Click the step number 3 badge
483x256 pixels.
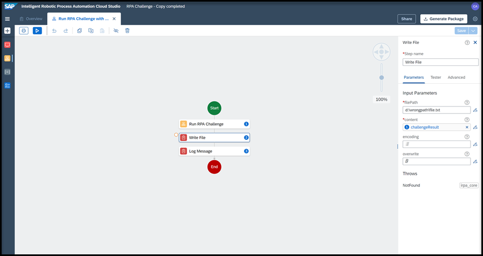[x=246, y=151]
